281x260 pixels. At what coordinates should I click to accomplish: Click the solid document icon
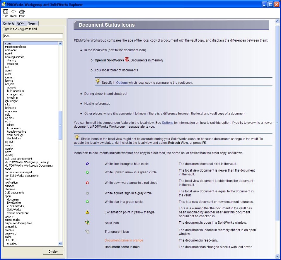(87, 223)
